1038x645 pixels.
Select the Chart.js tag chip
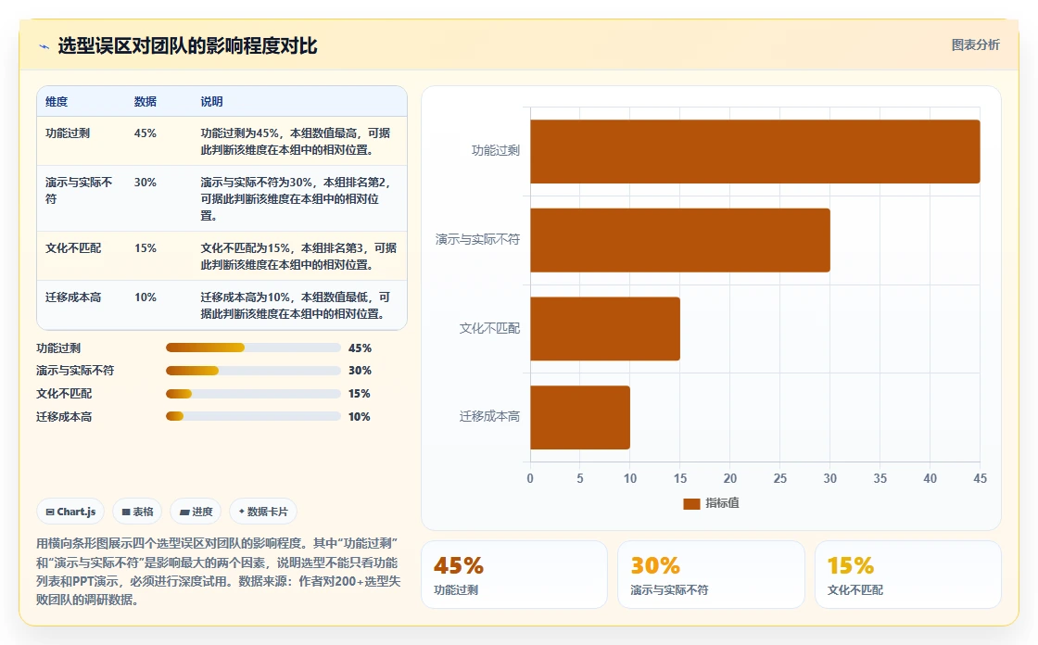coord(70,512)
